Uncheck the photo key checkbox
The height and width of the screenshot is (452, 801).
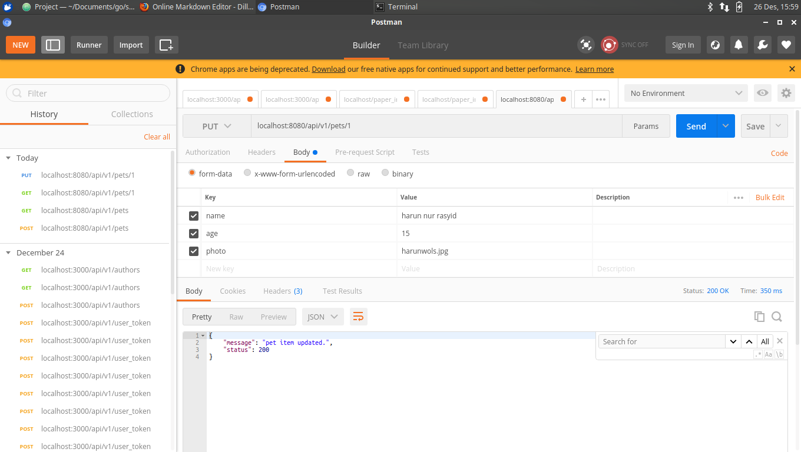pyautogui.click(x=193, y=251)
